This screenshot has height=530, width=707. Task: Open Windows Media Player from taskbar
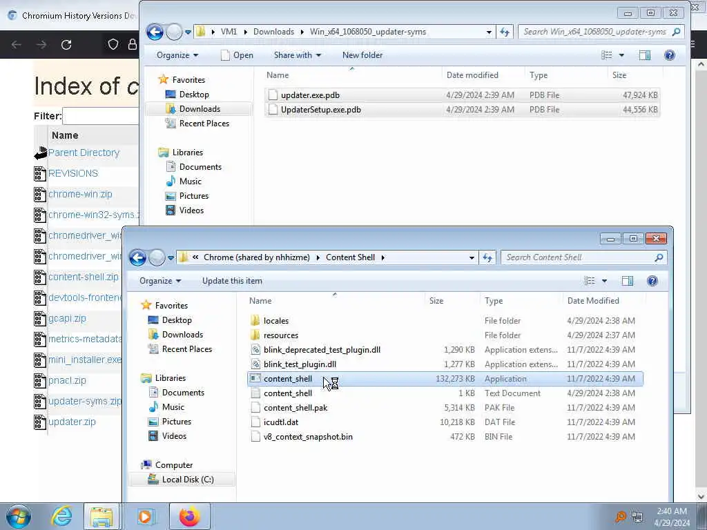(145, 516)
